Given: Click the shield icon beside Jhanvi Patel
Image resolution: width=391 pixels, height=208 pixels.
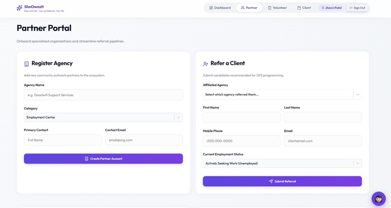Looking at the screenshot, I should (x=323, y=8).
